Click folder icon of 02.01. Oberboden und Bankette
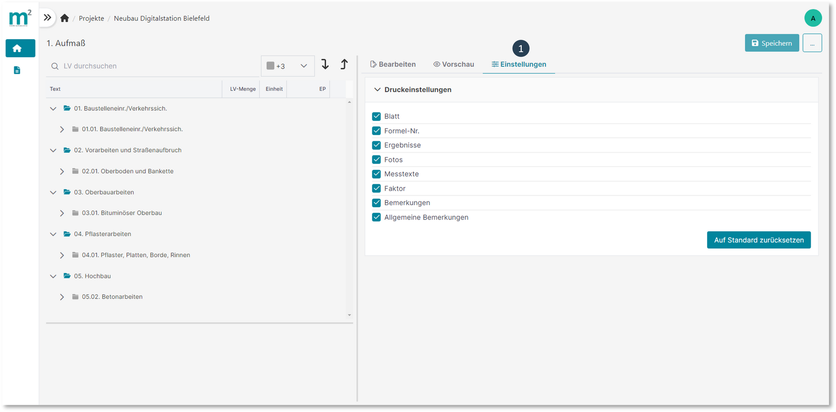Screen dimensions: 836x412 click(75, 171)
